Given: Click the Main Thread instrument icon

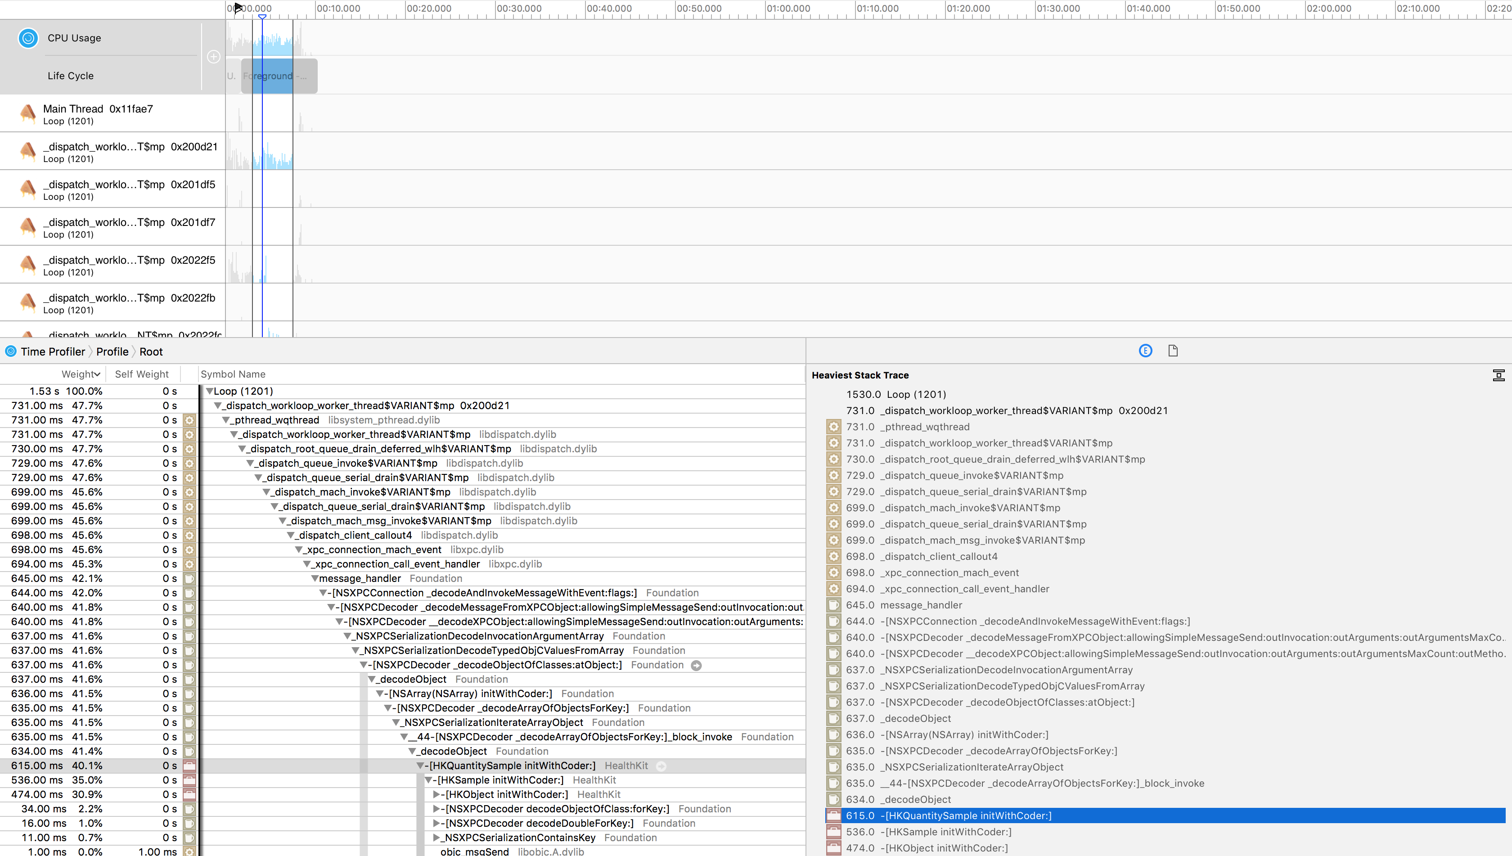Looking at the screenshot, I should 27,113.
